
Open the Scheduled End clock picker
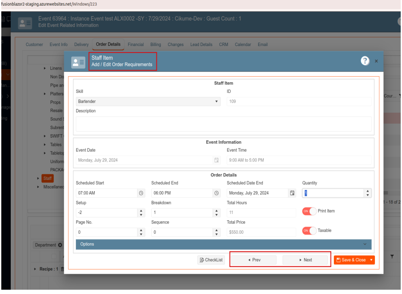click(216, 193)
